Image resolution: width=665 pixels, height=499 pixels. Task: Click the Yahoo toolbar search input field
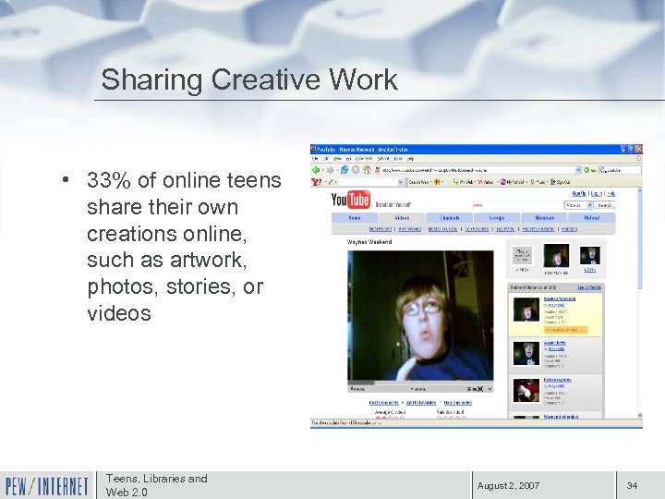(368, 182)
